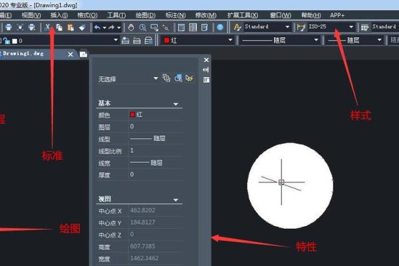Select the Zoom Window tool

[154, 27]
